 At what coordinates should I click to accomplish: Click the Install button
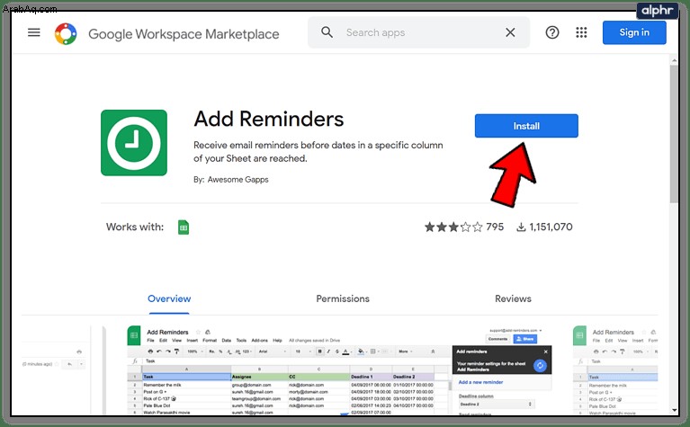[x=526, y=126]
